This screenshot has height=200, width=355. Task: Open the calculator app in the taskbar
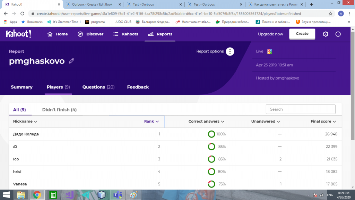tap(53, 195)
